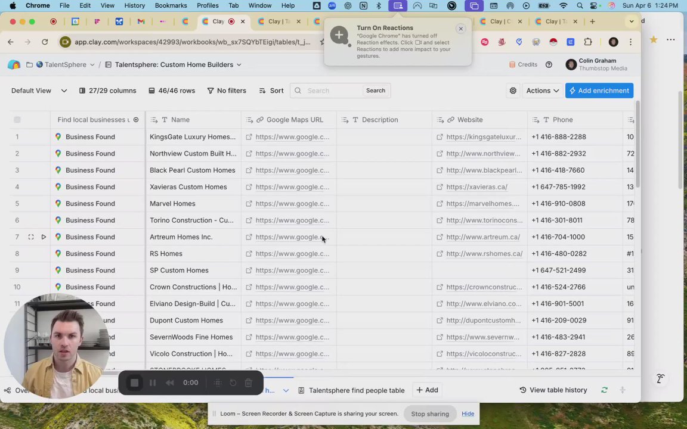Click the table vertical scrollbar
687x429 pixels.
(x=638, y=144)
